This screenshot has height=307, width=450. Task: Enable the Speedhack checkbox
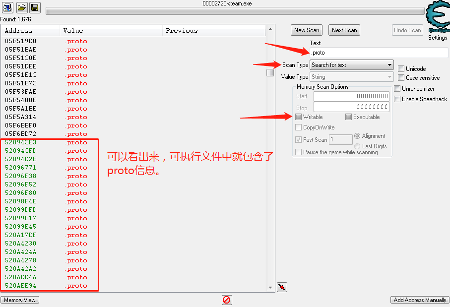(x=397, y=99)
